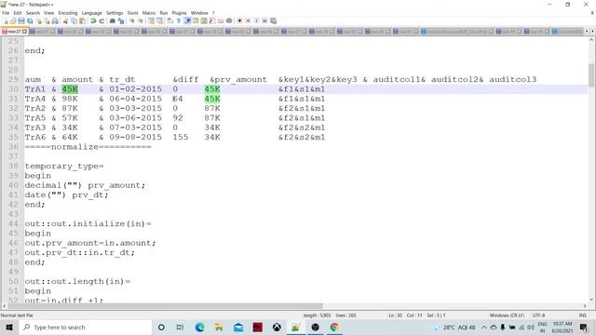Image resolution: width=596 pixels, height=335 pixels.
Task: Click the Stop recording macro icon
Action: (248, 20)
